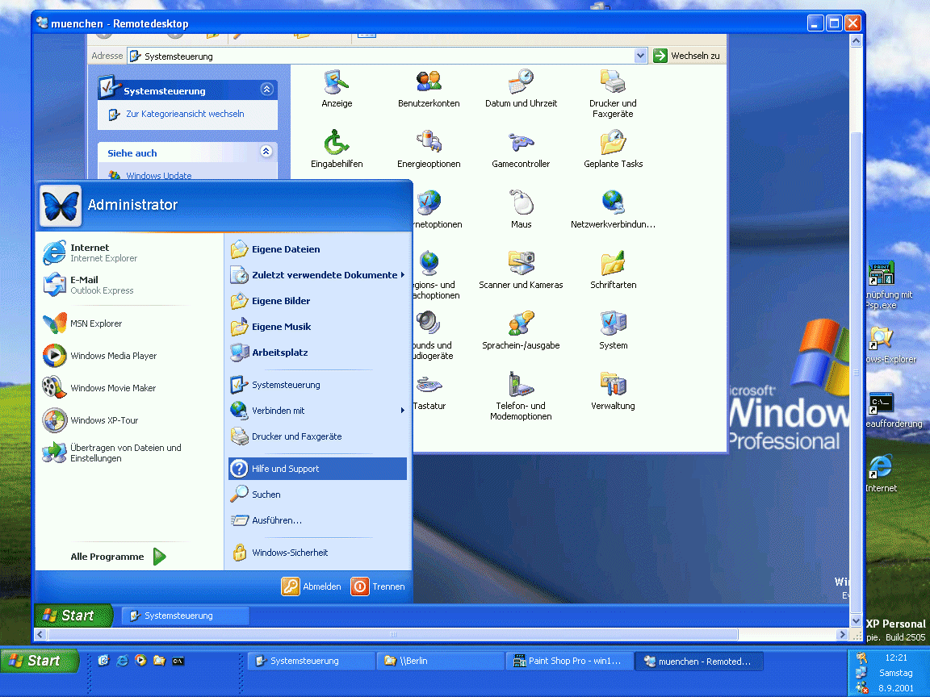Collapse the Siehe auch panel

click(266, 151)
